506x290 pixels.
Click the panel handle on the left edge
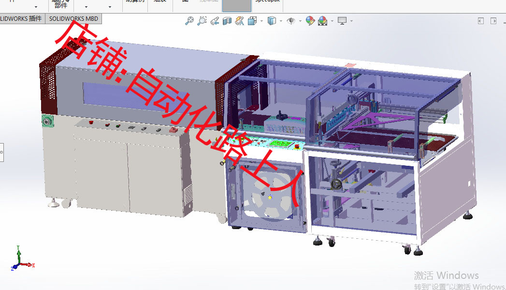click(x=1, y=152)
